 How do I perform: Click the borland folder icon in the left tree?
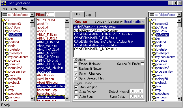(7, 42)
